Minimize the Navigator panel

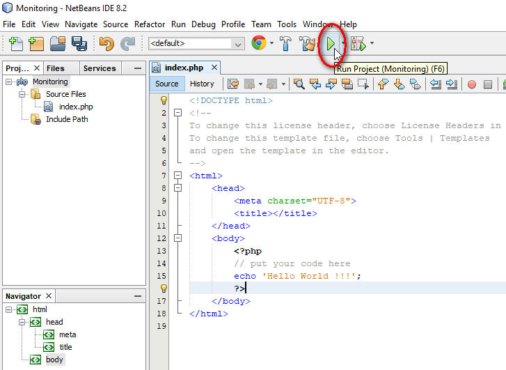tap(138, 296)
